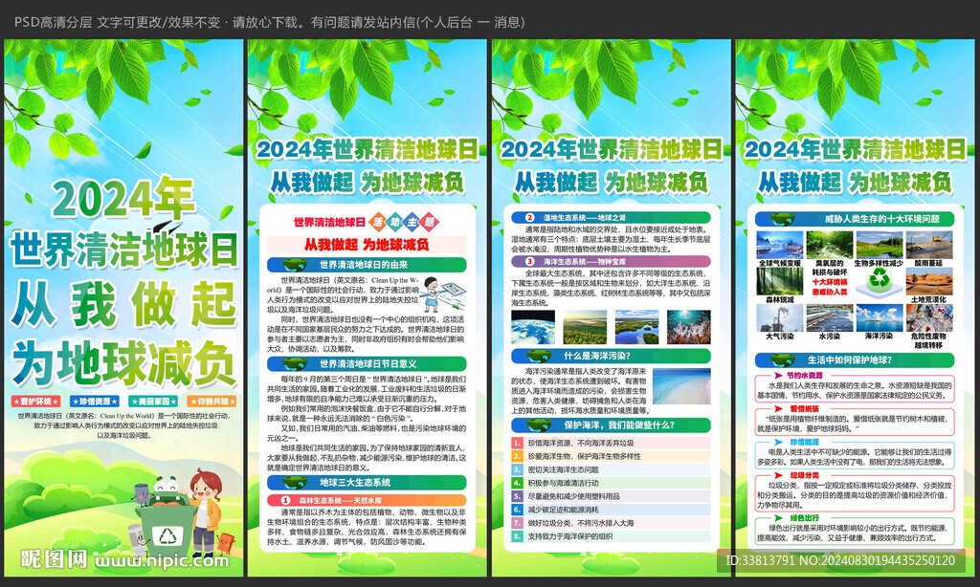Click the large 从 我 做 起 title on first poster
Viewport: 980px width, 587px height.
pyautogui.click(x=123, y=304)
